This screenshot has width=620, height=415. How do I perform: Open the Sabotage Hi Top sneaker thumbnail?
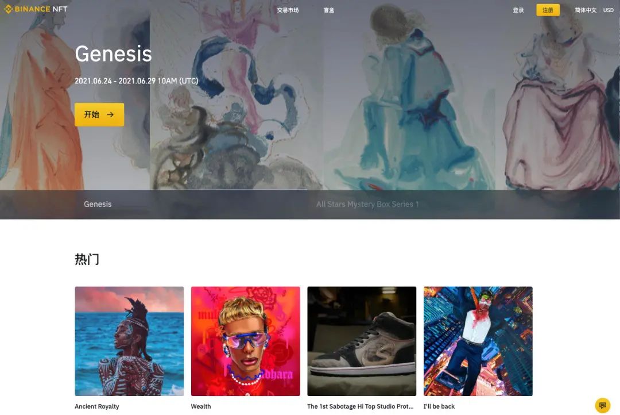click(x=362, y=341)
